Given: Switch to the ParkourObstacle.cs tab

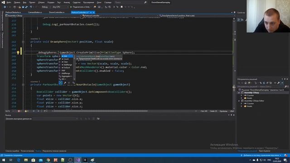Looking at the screenshot, I should pos(13,12).
